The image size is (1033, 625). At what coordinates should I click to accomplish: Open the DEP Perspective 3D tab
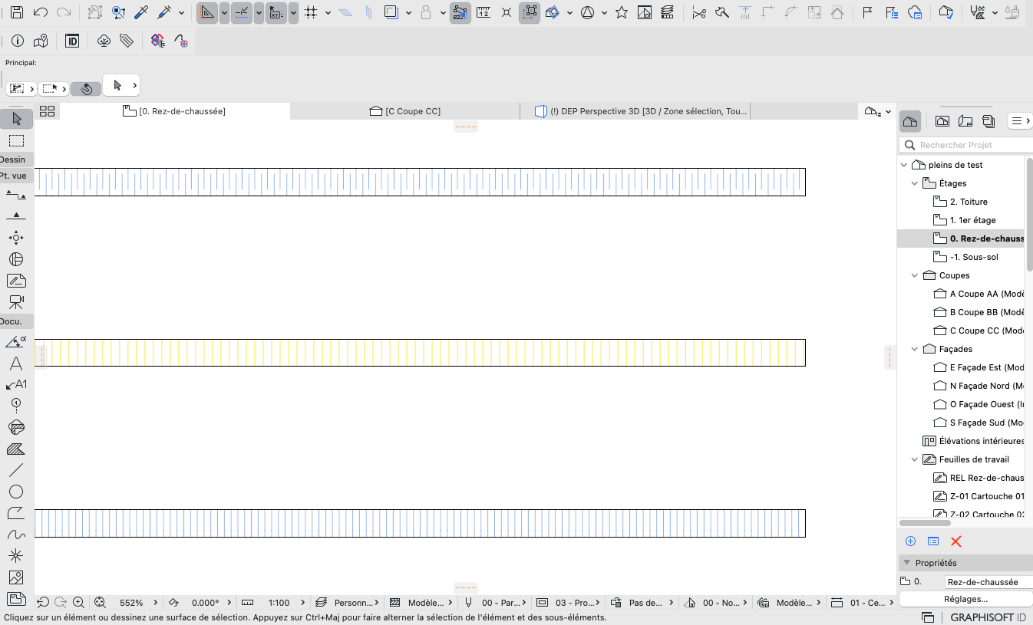click(x=641, y=111)
